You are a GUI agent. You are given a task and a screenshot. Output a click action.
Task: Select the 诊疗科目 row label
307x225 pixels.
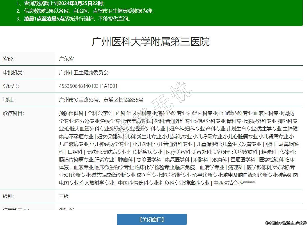coord(13,113)
